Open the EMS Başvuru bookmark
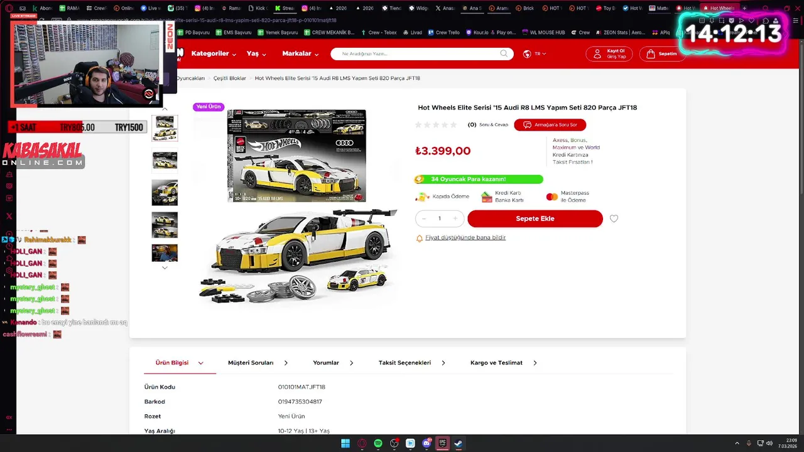Screen dimensions: 804x452 (234, 33)
